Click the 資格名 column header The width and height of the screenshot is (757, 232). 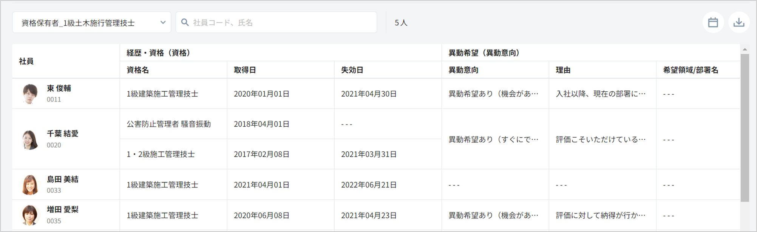[x=138, y=70]
